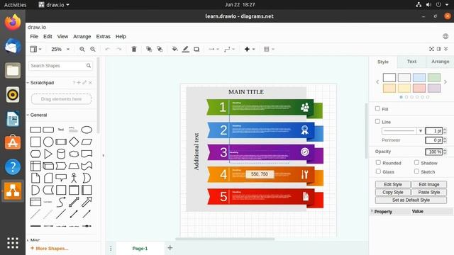Click the Undo arrow icon

tap(107, 49)
